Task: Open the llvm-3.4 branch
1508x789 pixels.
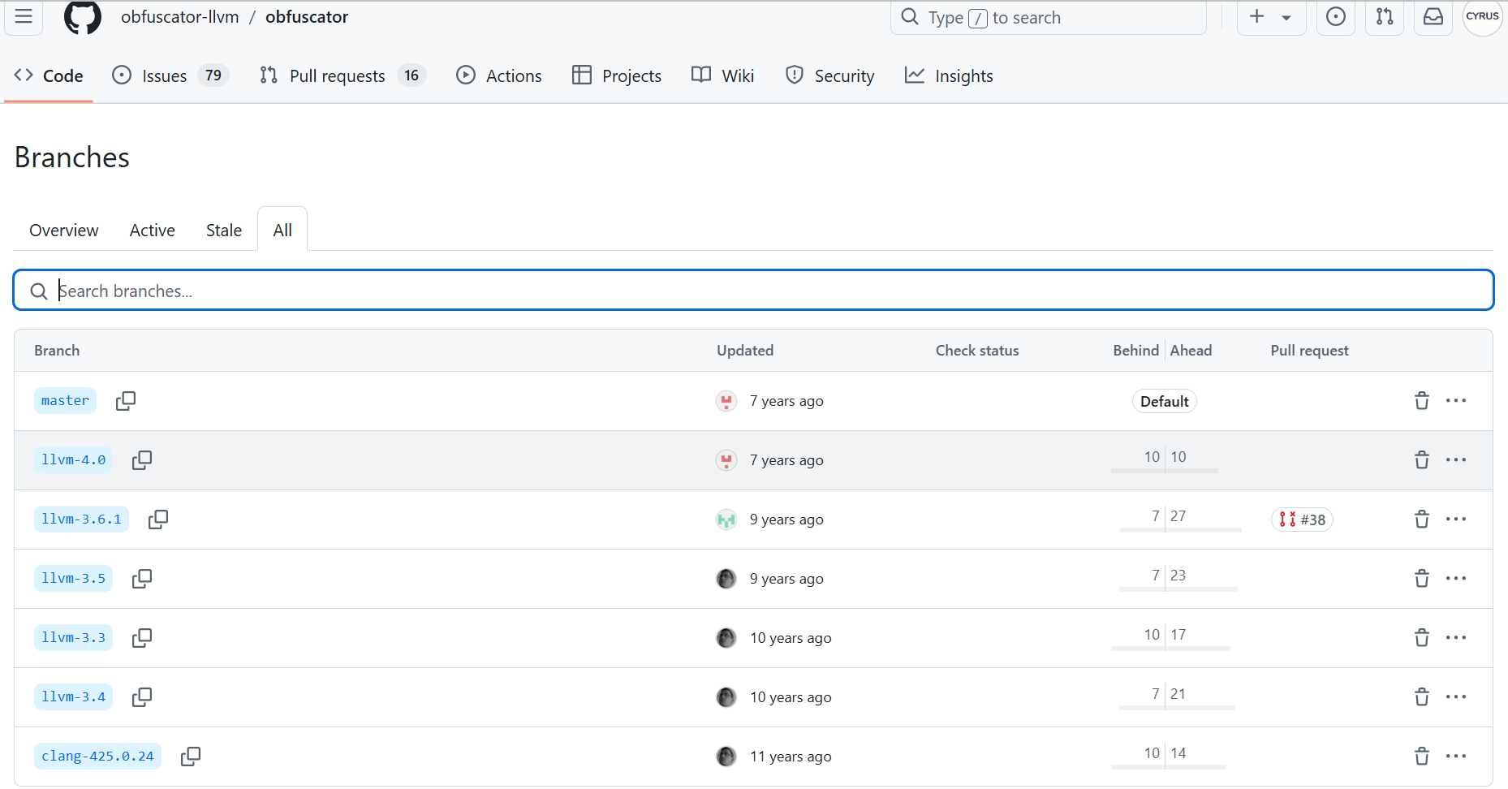Action: 73,696
